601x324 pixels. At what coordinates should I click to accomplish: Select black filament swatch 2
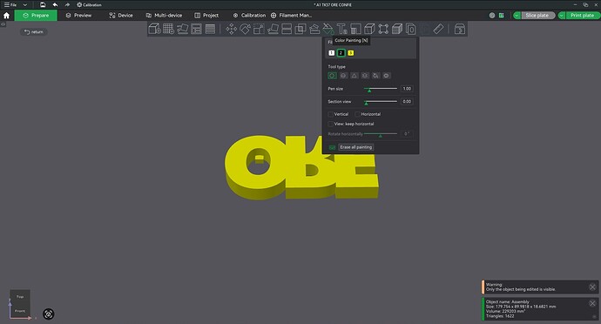coord(341,53)
